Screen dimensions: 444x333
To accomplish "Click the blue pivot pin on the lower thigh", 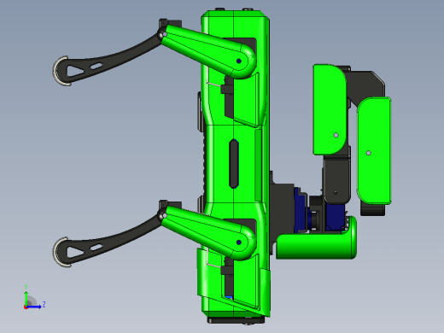I will [x=239, y=242].
